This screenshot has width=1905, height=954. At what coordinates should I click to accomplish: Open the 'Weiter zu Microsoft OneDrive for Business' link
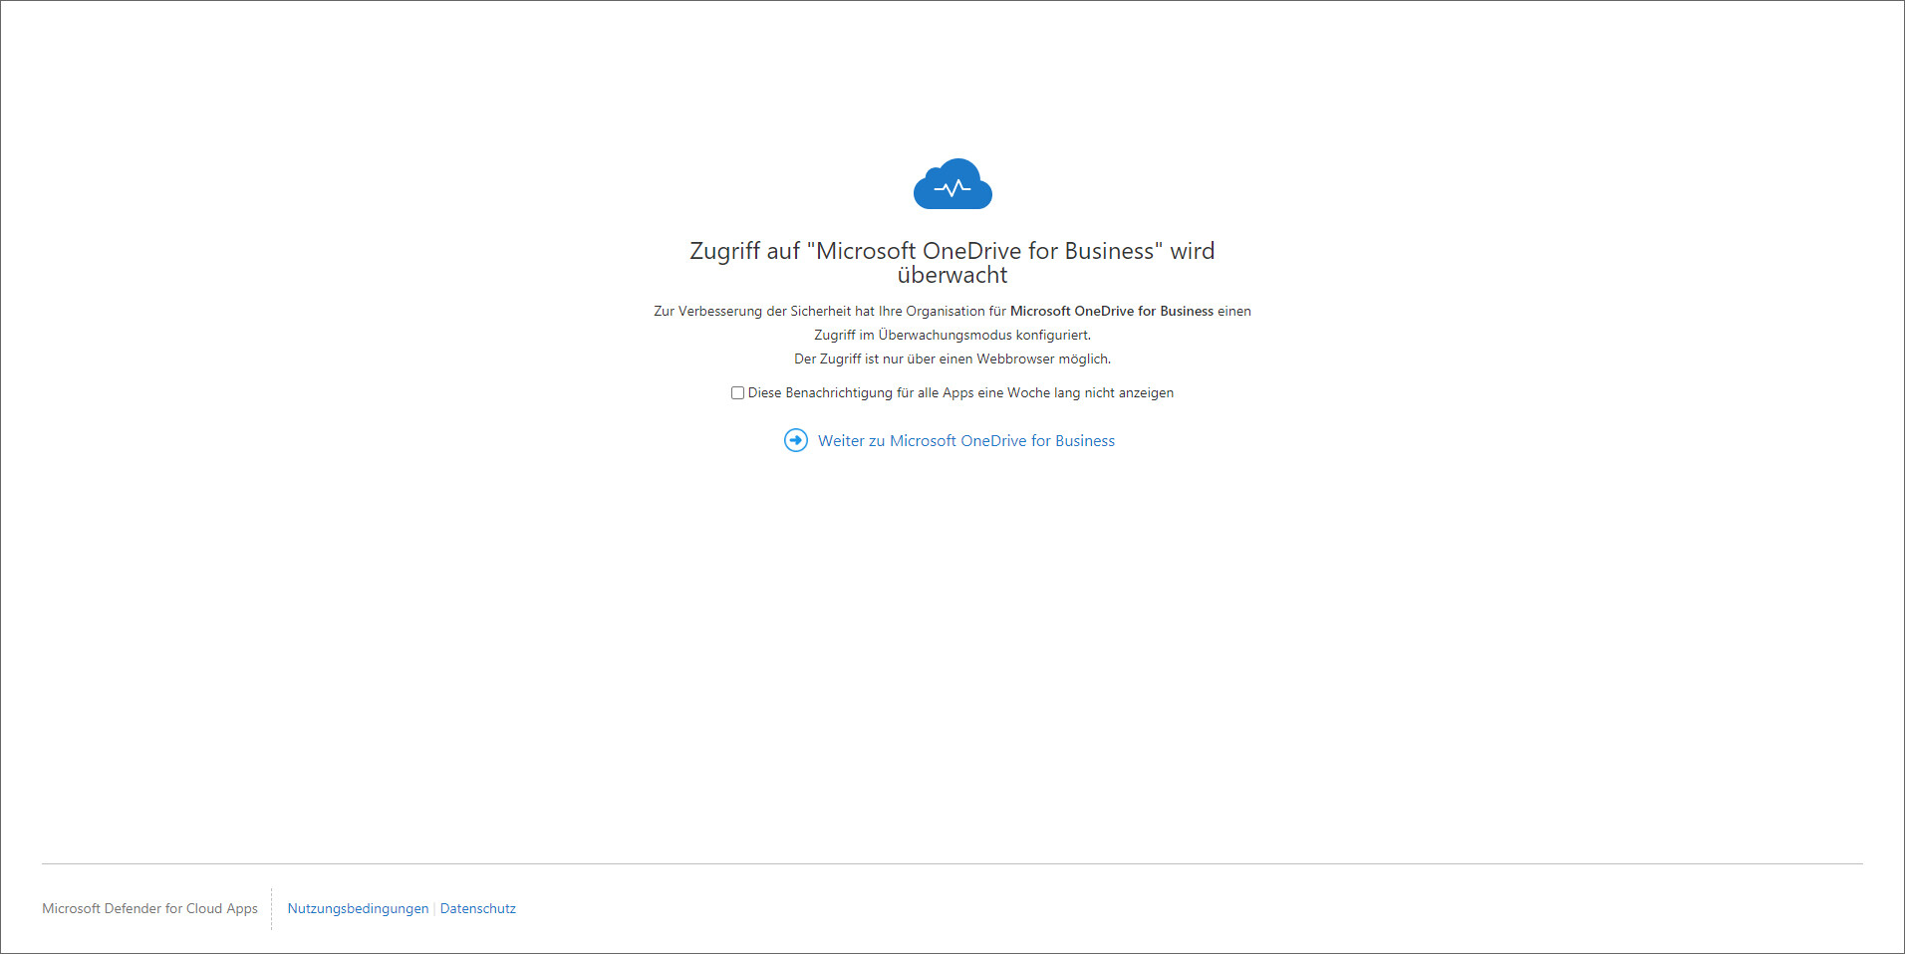pos(965,441)
